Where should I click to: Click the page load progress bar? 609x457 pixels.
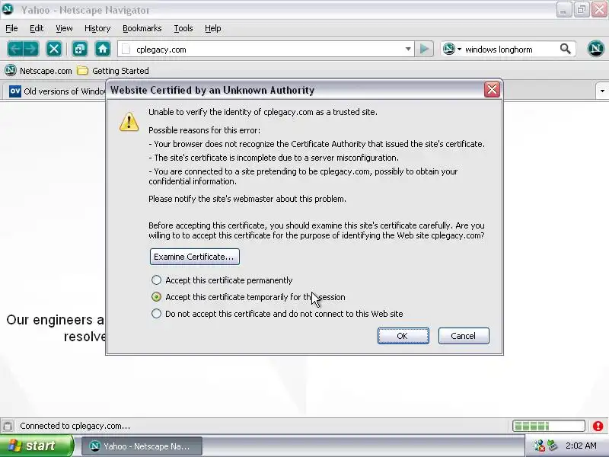[548, 426]
